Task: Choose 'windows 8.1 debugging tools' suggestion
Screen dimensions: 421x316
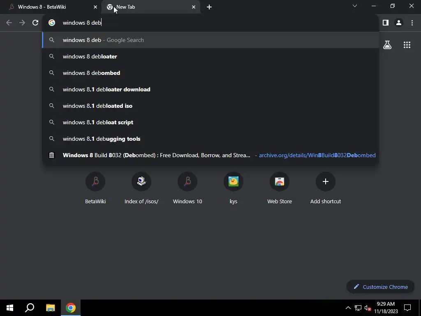Action: [x=210, y=139]
